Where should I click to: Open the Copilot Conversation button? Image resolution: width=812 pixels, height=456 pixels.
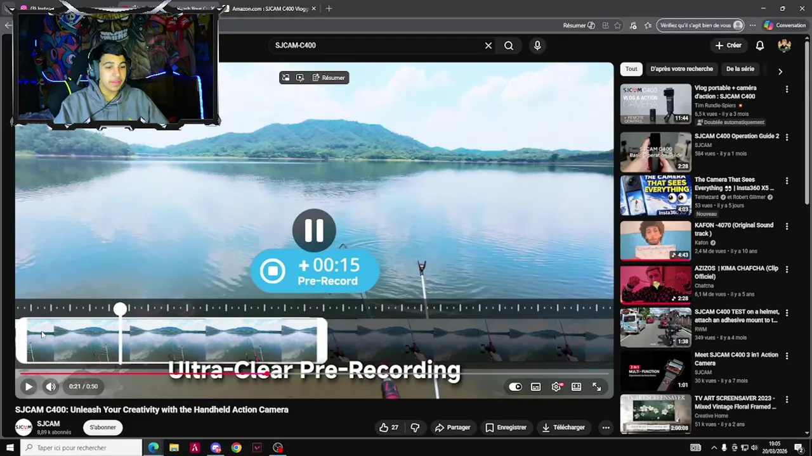(x=785, y=25)
